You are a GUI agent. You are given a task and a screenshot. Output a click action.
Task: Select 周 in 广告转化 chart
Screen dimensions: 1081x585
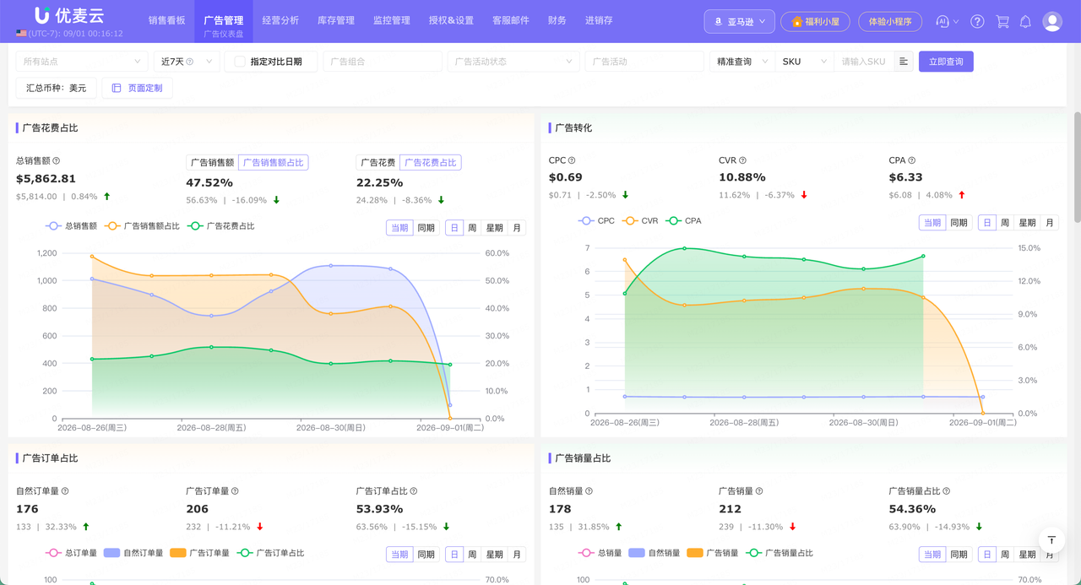(x=1005, y=223)
